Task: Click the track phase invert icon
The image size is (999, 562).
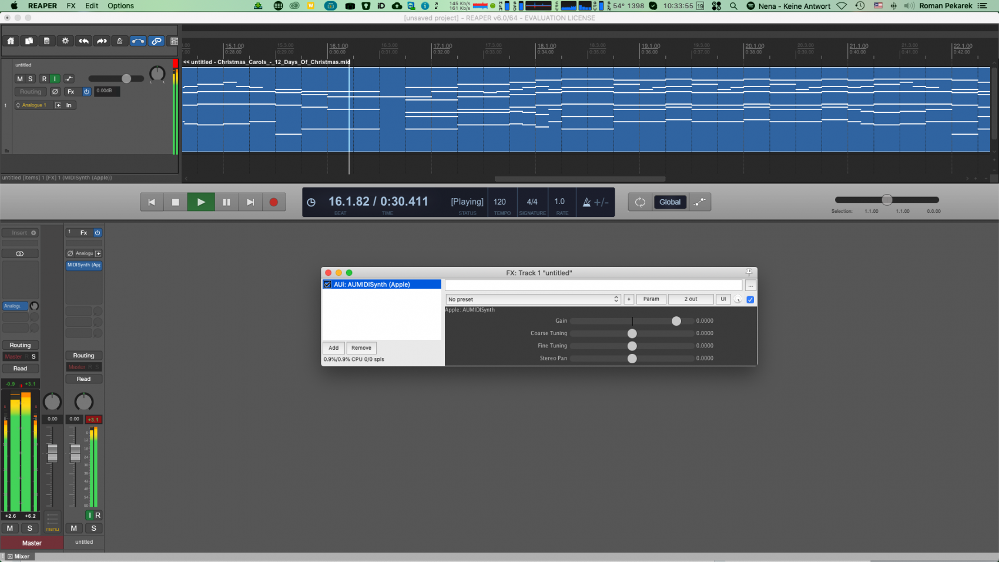Action: (x=55, y=92)
